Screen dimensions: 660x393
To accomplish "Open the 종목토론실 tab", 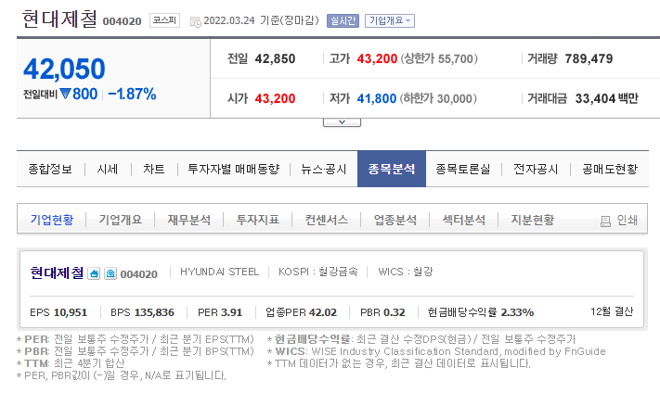I will 463,169.
